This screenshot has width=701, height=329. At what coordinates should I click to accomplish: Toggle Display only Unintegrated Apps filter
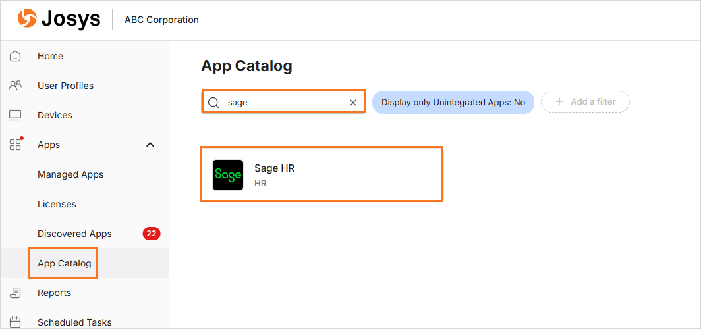click(453, 102)
